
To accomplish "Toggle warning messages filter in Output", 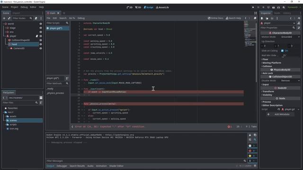I will [x=252, y=156].
